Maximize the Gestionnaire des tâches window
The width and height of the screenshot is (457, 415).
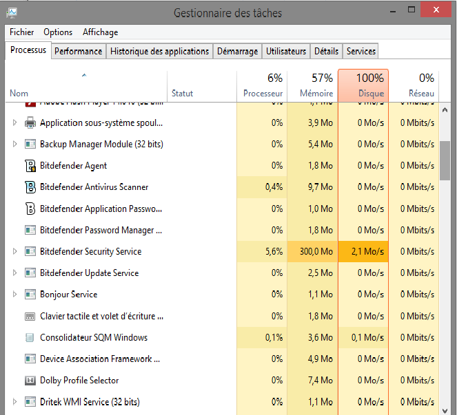coord(412,10)
